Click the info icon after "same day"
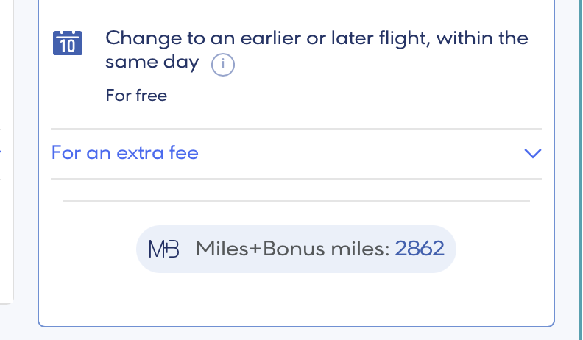Screen dimensions: 583x340 coord(222,65)
